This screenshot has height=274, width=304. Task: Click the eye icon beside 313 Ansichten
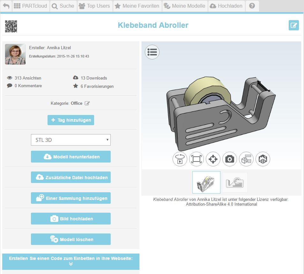[x=10, y=78]
